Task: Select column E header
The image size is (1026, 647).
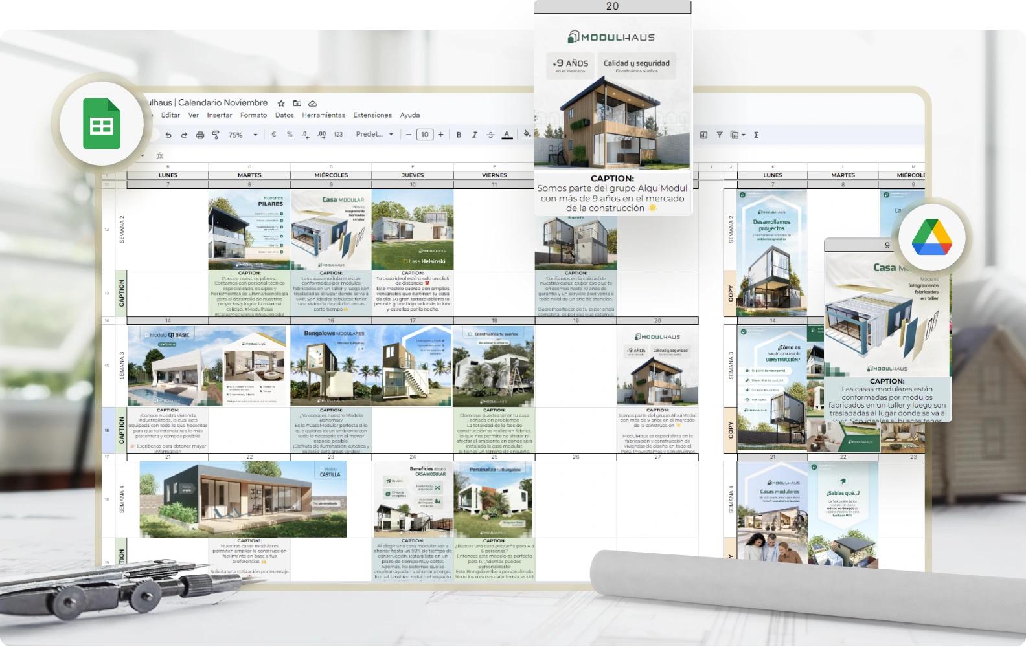Action: coord(413,167)
